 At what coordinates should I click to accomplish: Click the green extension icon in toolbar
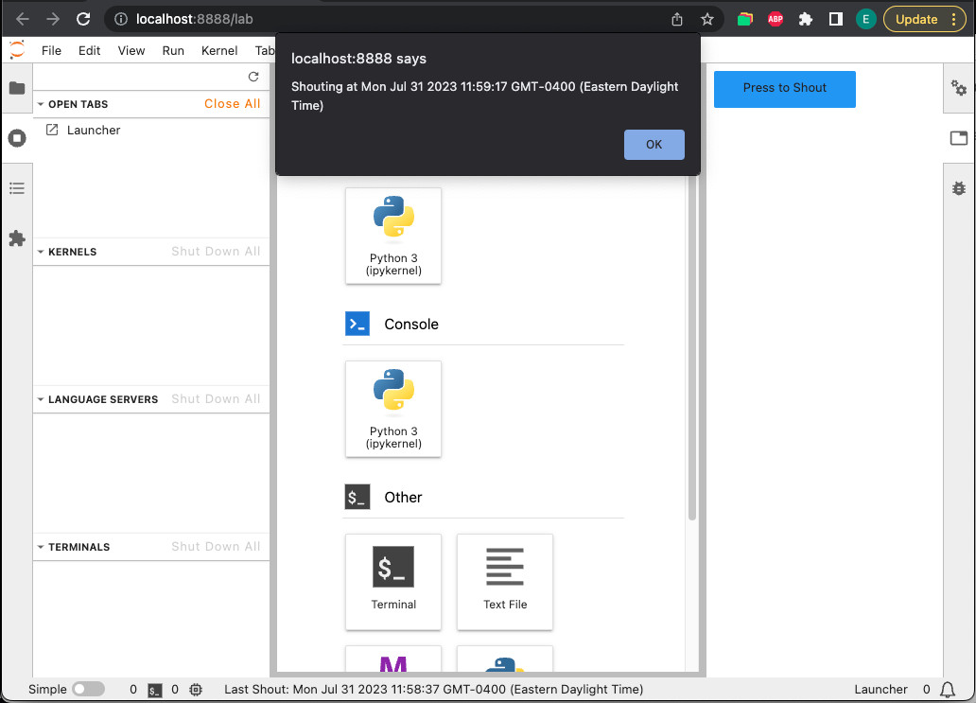(744, 19)
